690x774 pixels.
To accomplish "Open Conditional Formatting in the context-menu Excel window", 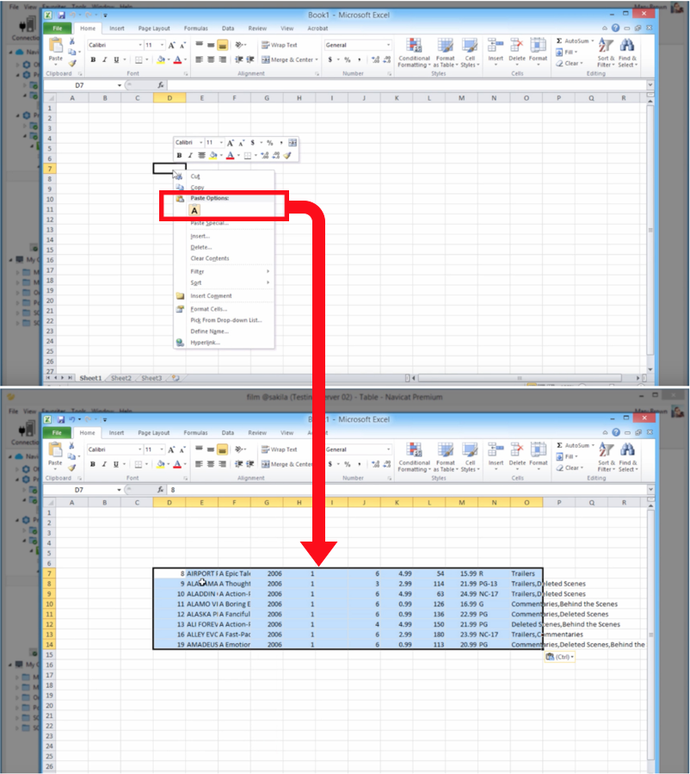I will [415, 53].
